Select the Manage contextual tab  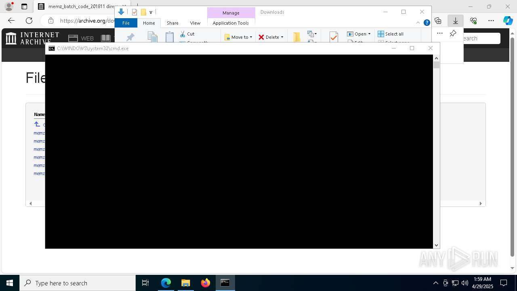coord(231,13)
